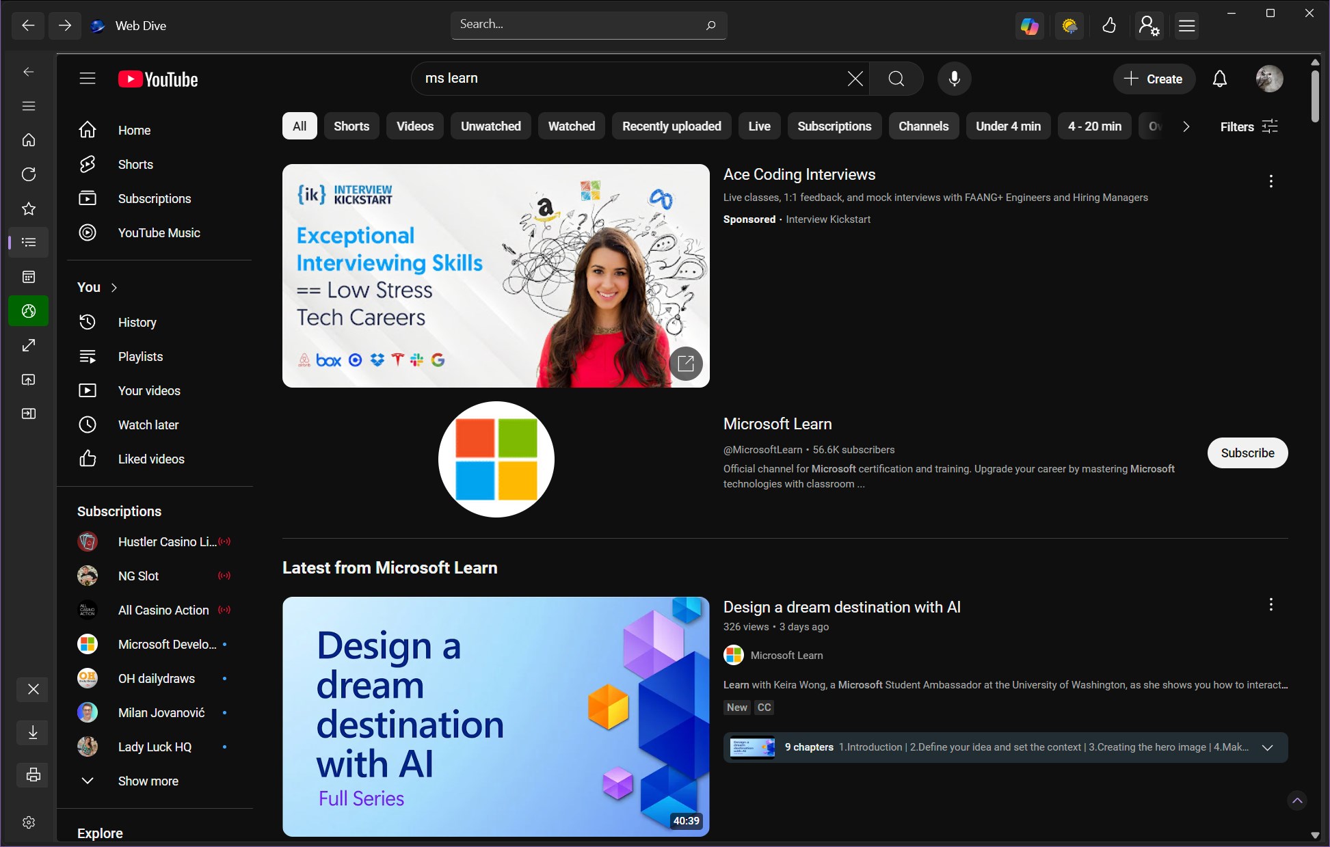This screenshot has width=1330, height=847.
Task: Select the Recently uploaded filter chip
Action: point(671,126)
